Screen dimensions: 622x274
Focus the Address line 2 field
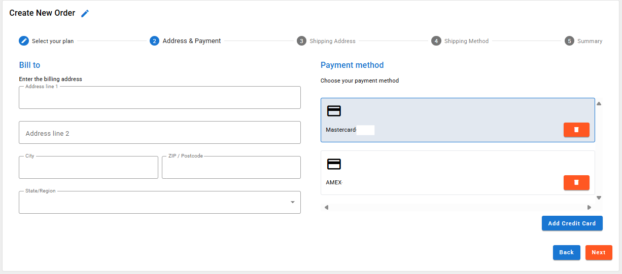[x=159, y=133]
